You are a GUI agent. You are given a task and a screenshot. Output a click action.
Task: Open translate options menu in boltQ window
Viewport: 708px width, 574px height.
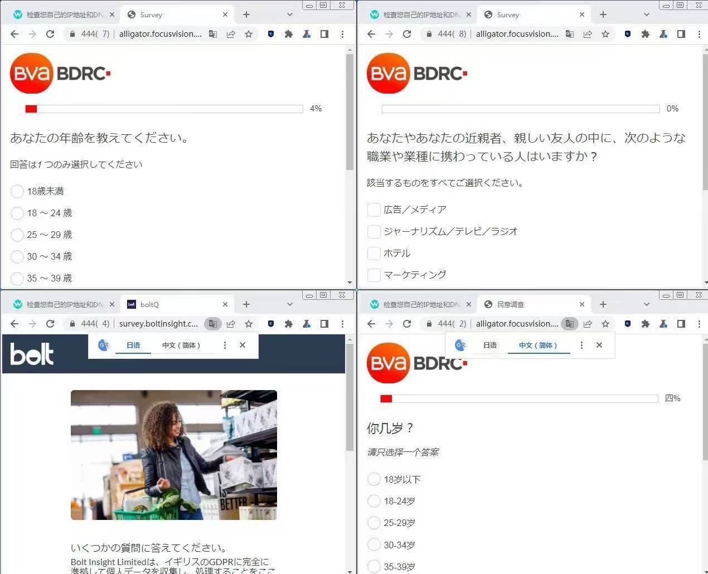(x=225, y=345)
